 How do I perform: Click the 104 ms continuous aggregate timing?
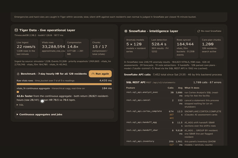pos(107,88)
